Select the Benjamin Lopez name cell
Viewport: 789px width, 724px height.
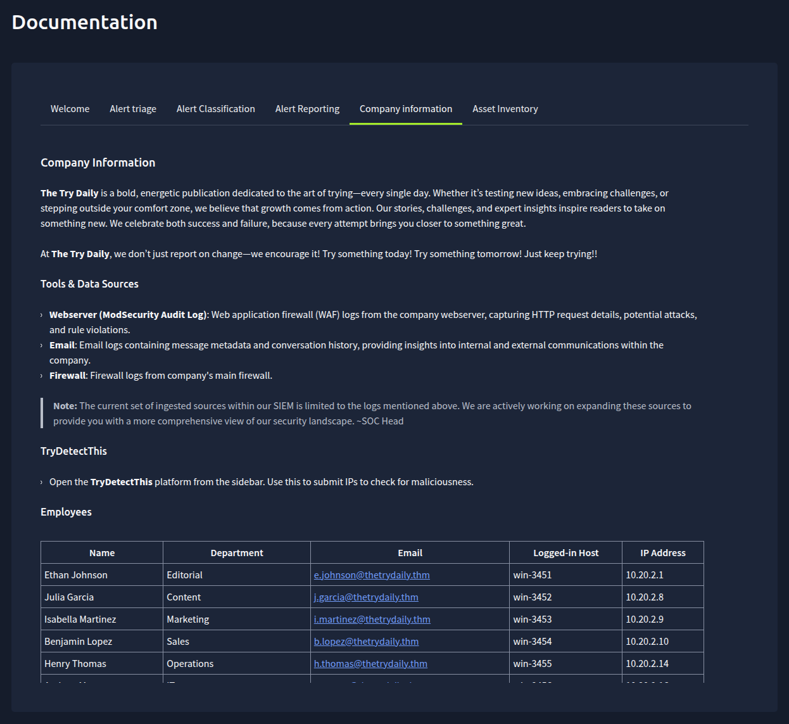click(102, 642)
